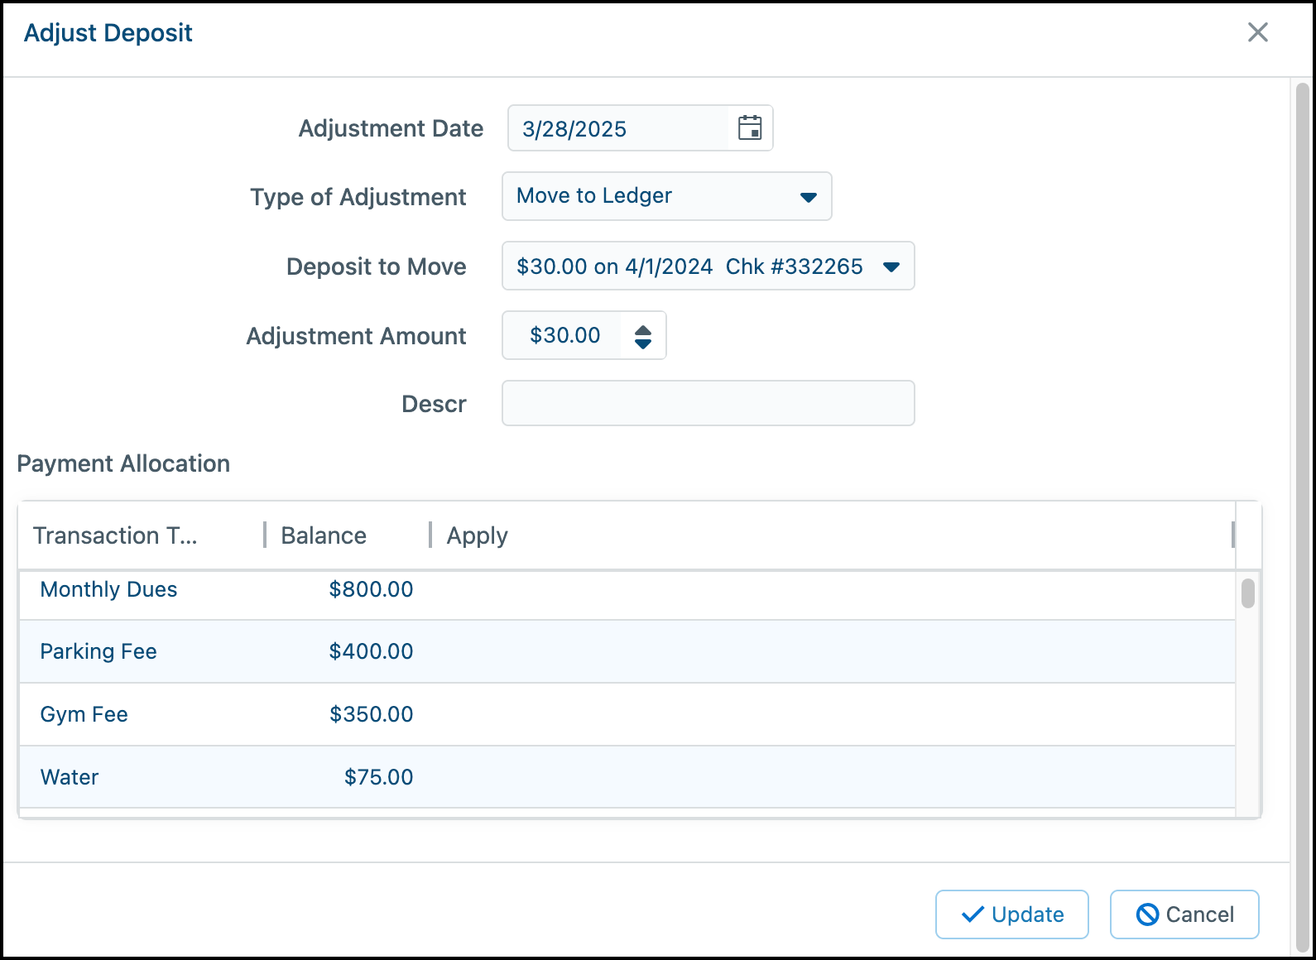Open the Adjustment Date calendar picker
Image resolution: width=1316 pixels, height=960 pixels.
750,128
